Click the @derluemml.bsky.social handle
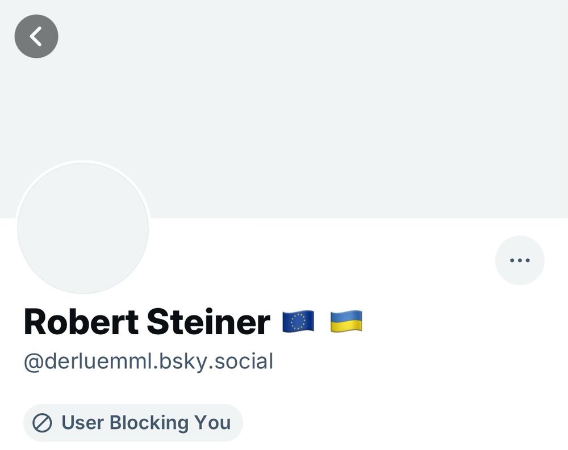The height and width of the screenshot is (450, 568). [x=148, y=361]
